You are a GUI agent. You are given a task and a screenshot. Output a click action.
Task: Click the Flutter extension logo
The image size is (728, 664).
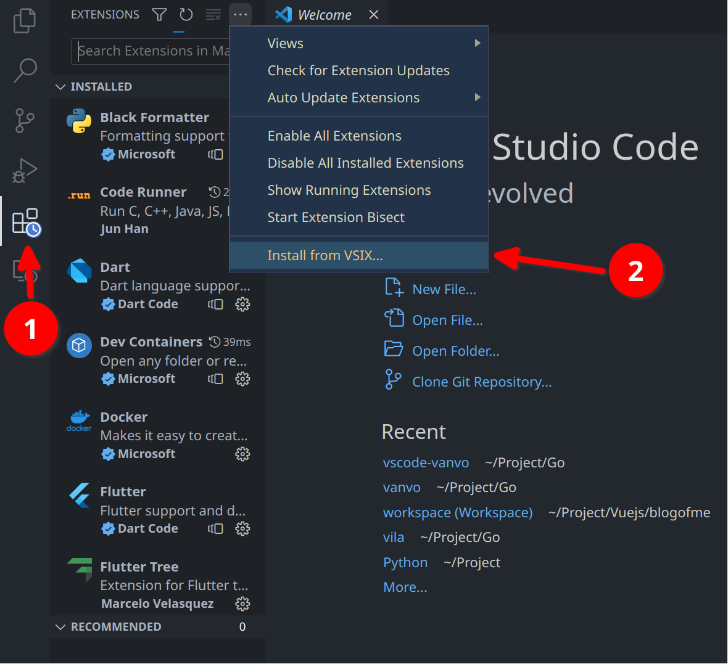[x=80, y=496]
